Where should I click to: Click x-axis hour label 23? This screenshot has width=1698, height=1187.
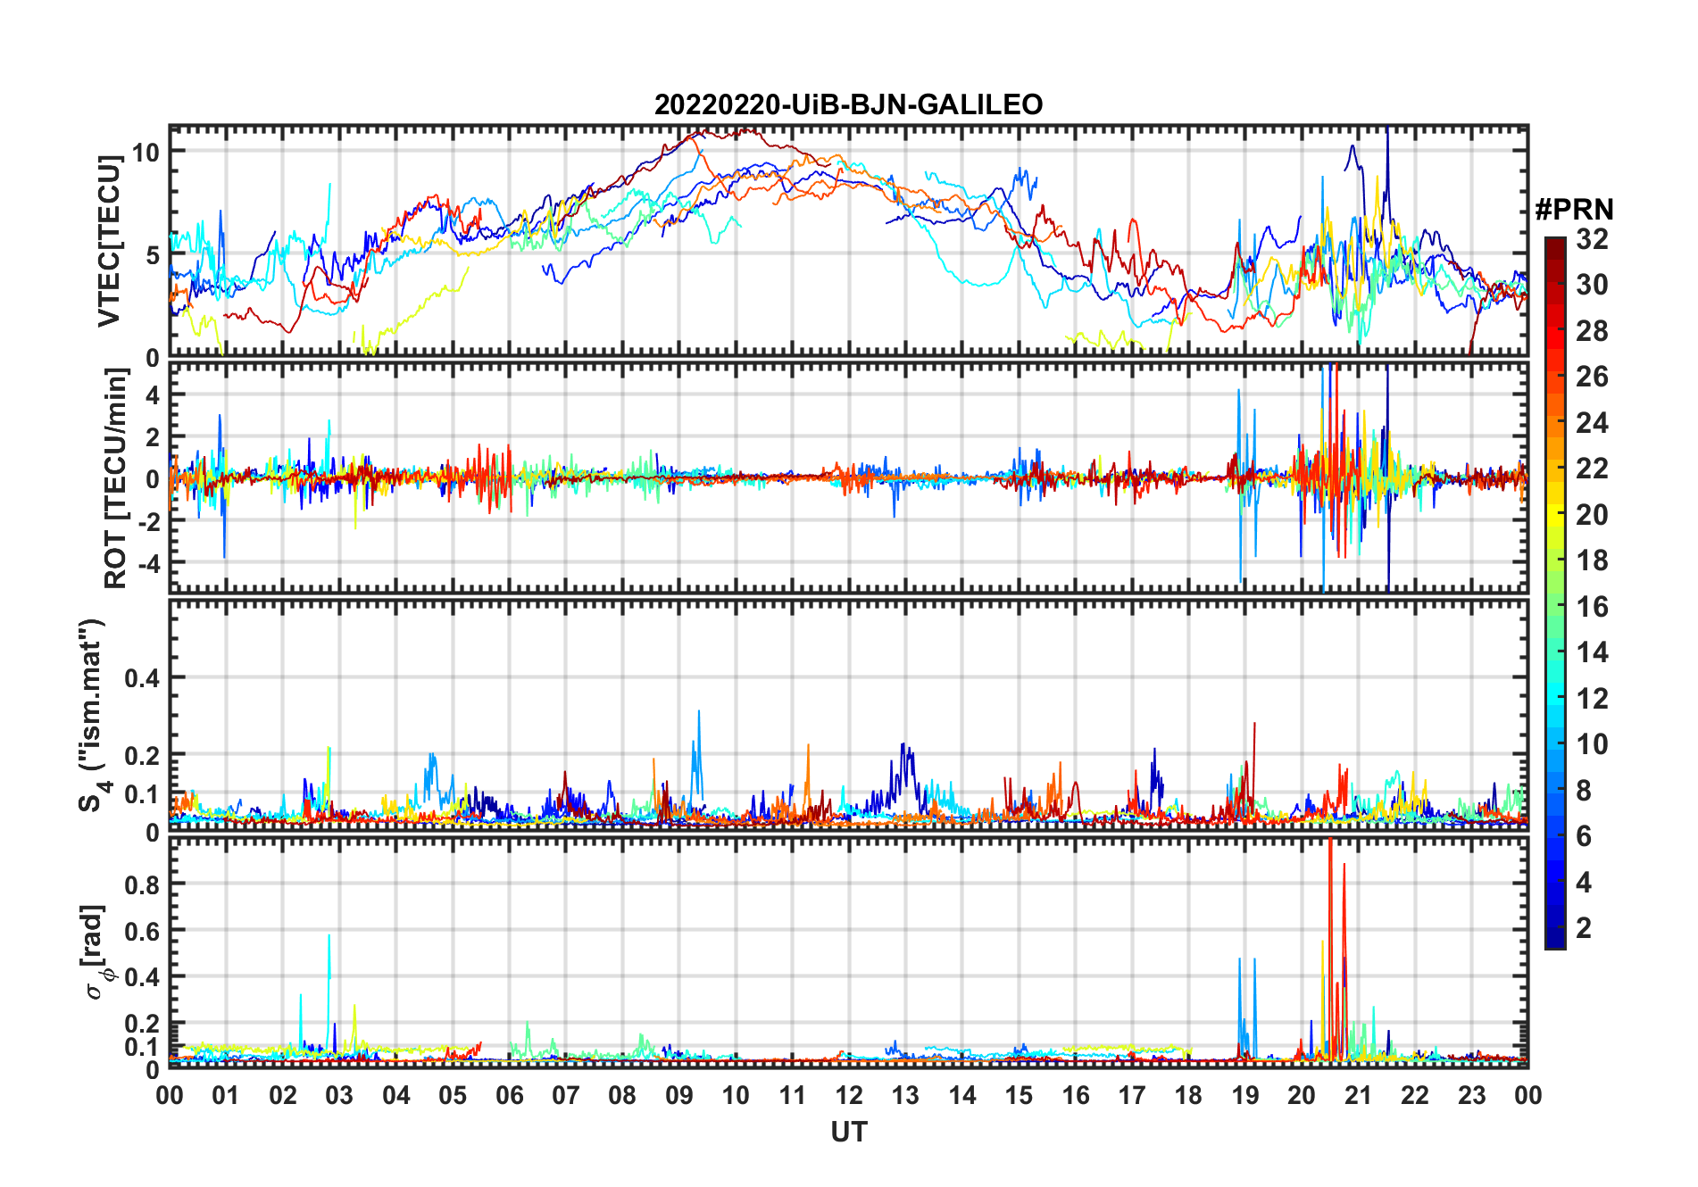(x=1471, y=1095)
